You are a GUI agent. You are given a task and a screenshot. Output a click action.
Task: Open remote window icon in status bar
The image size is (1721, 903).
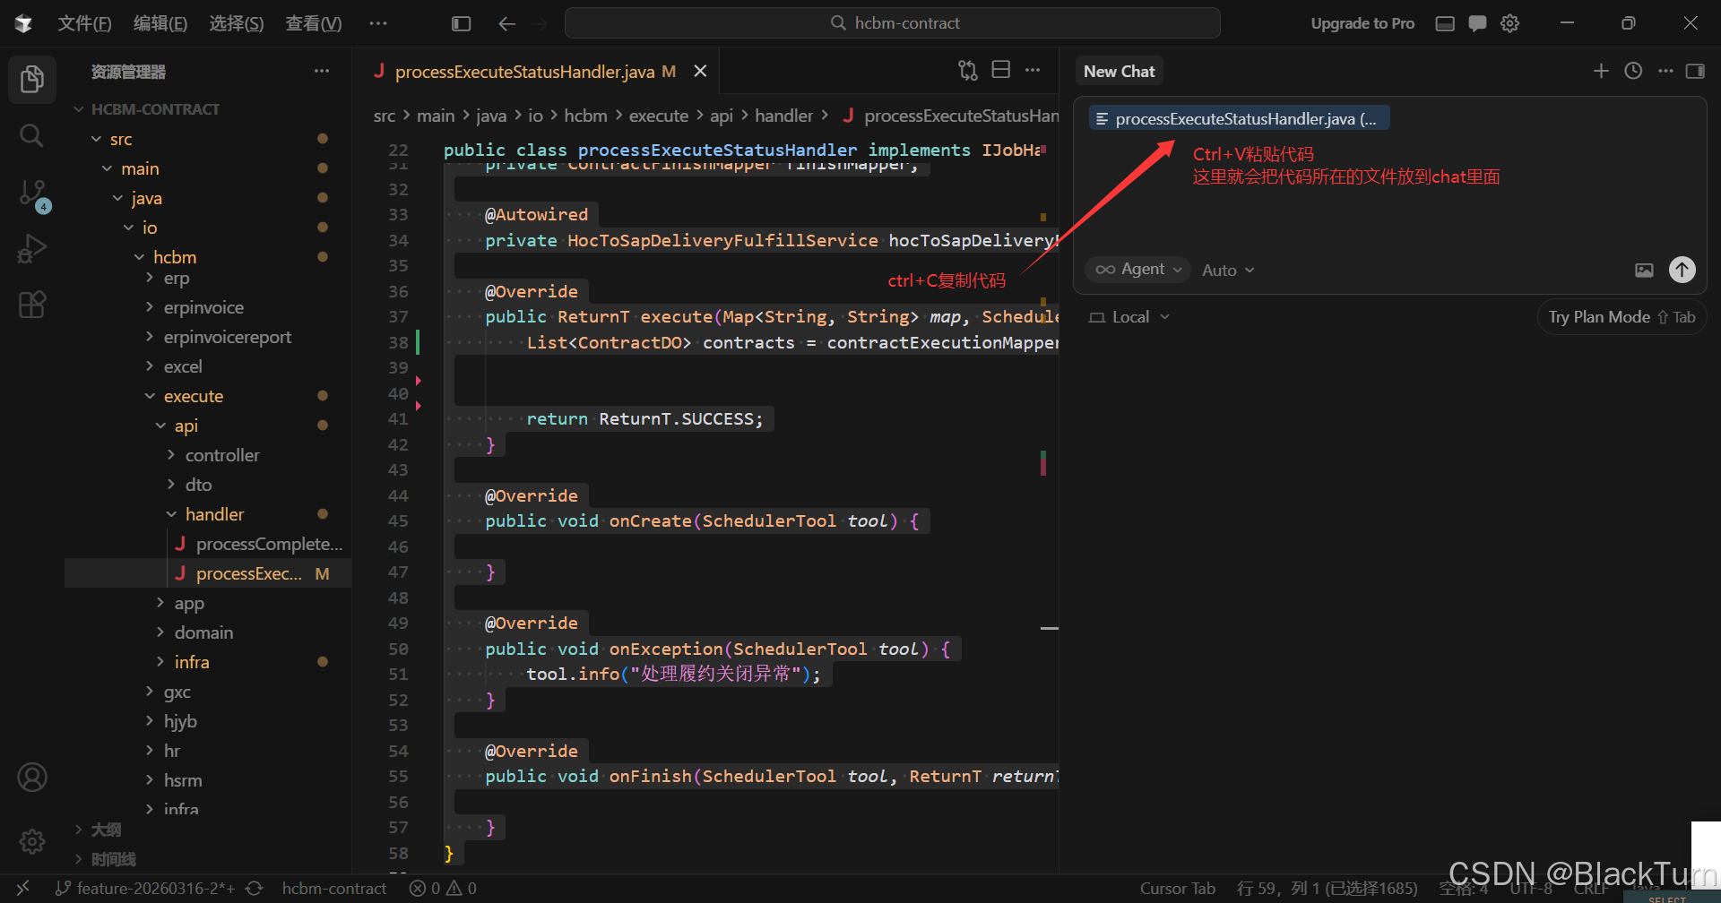tap(22, 888)
